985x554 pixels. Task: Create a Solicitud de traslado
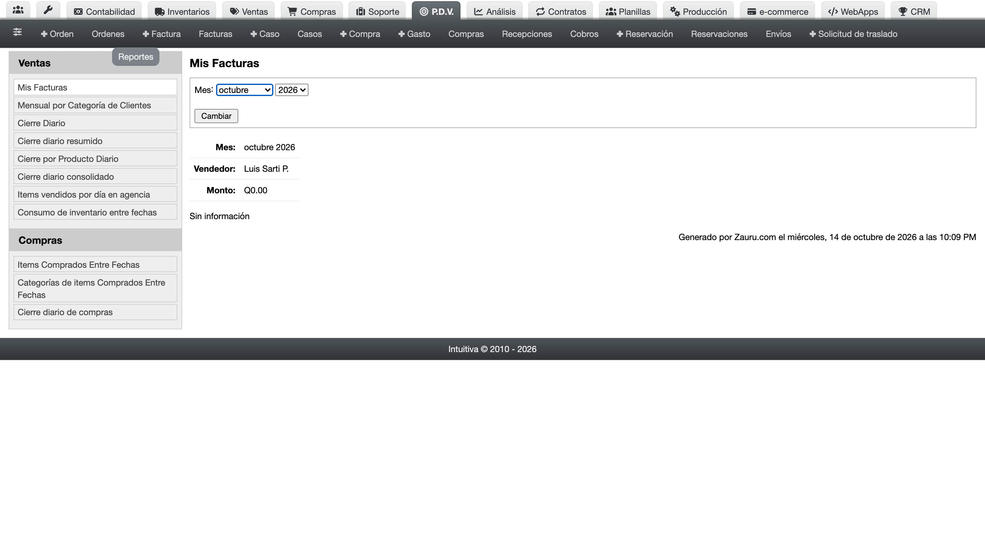click(853, 34)
